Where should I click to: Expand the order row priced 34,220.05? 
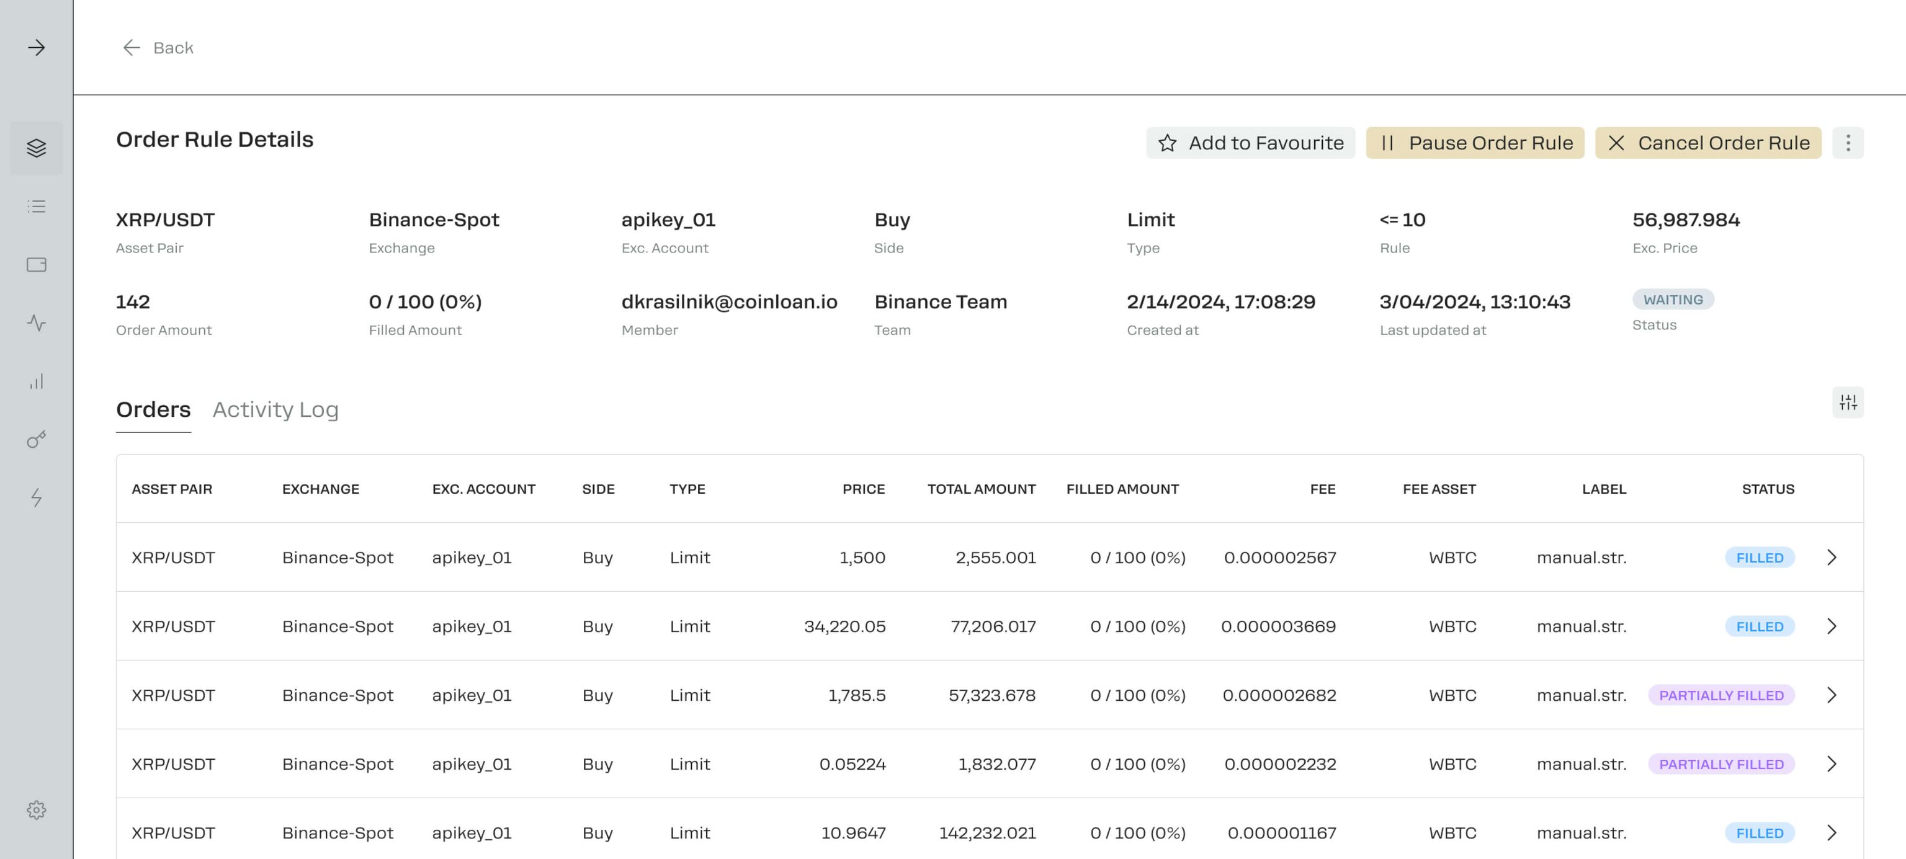click(1832, 626)
